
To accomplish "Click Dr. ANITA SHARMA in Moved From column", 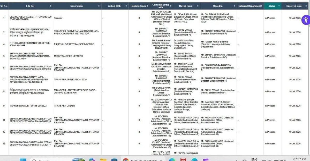I will tap(184, 44).
